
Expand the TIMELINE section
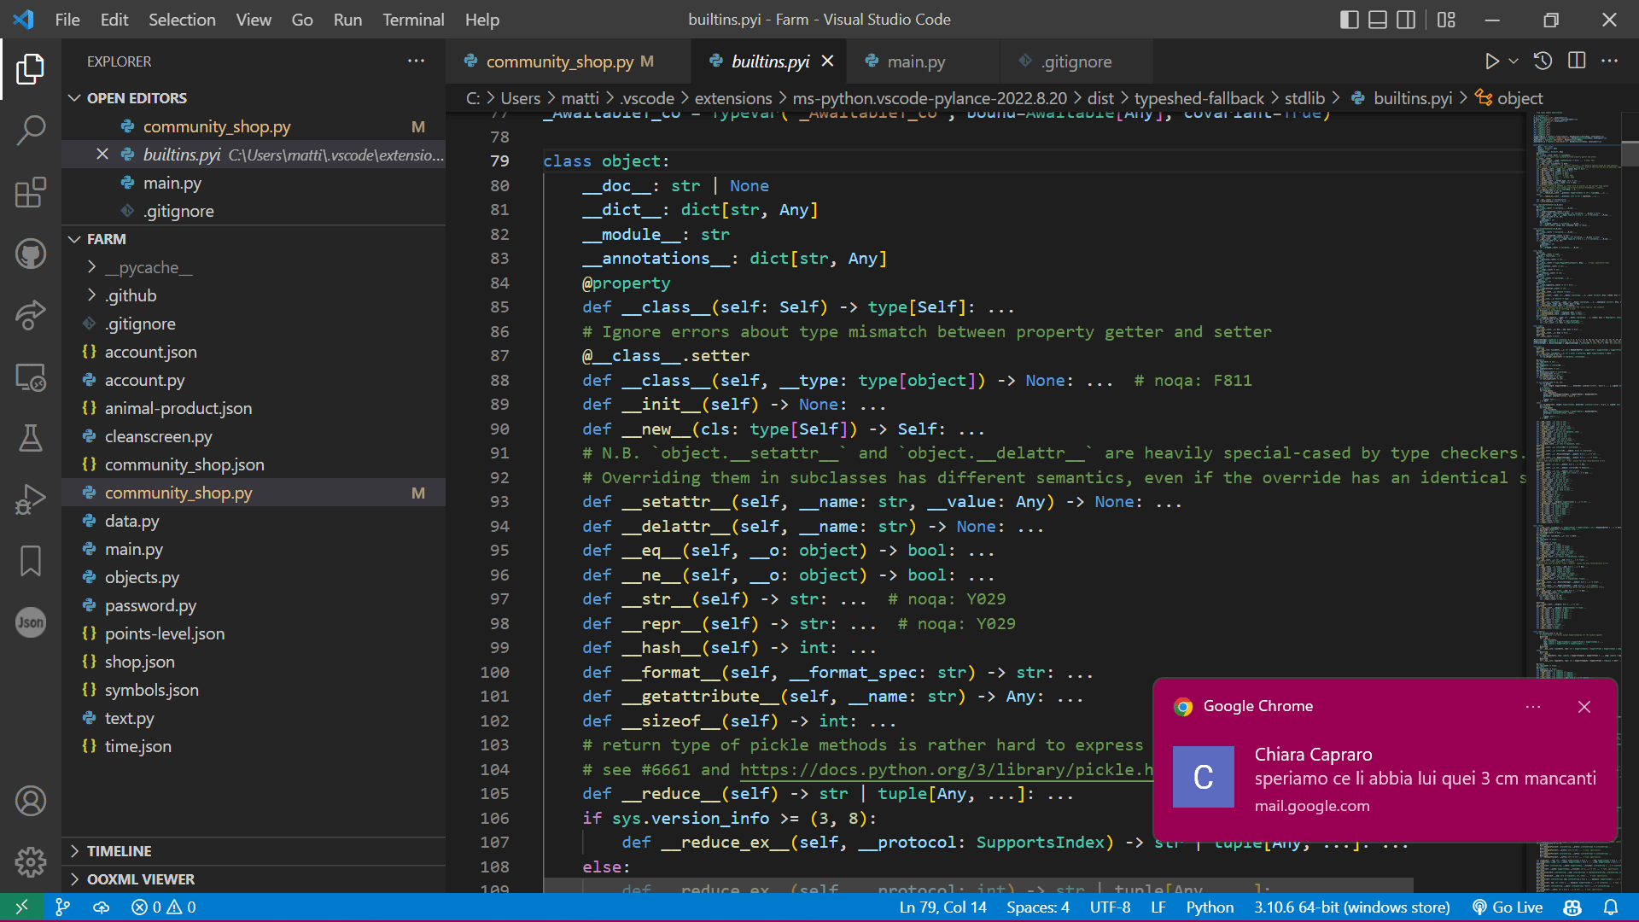click(x=119, y=851)
